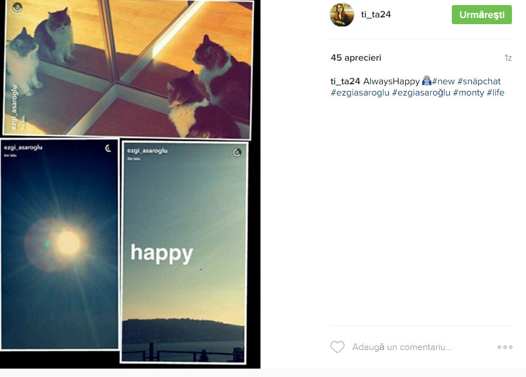
Task: Open the #ezgiasaroglu hashtag link
Action: point(360,93)
